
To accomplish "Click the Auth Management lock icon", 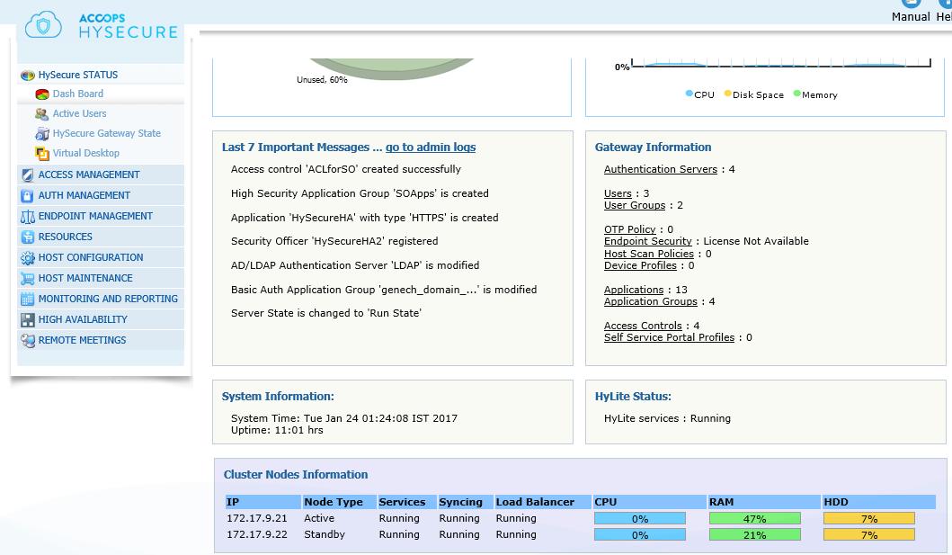I will point(27,196).
